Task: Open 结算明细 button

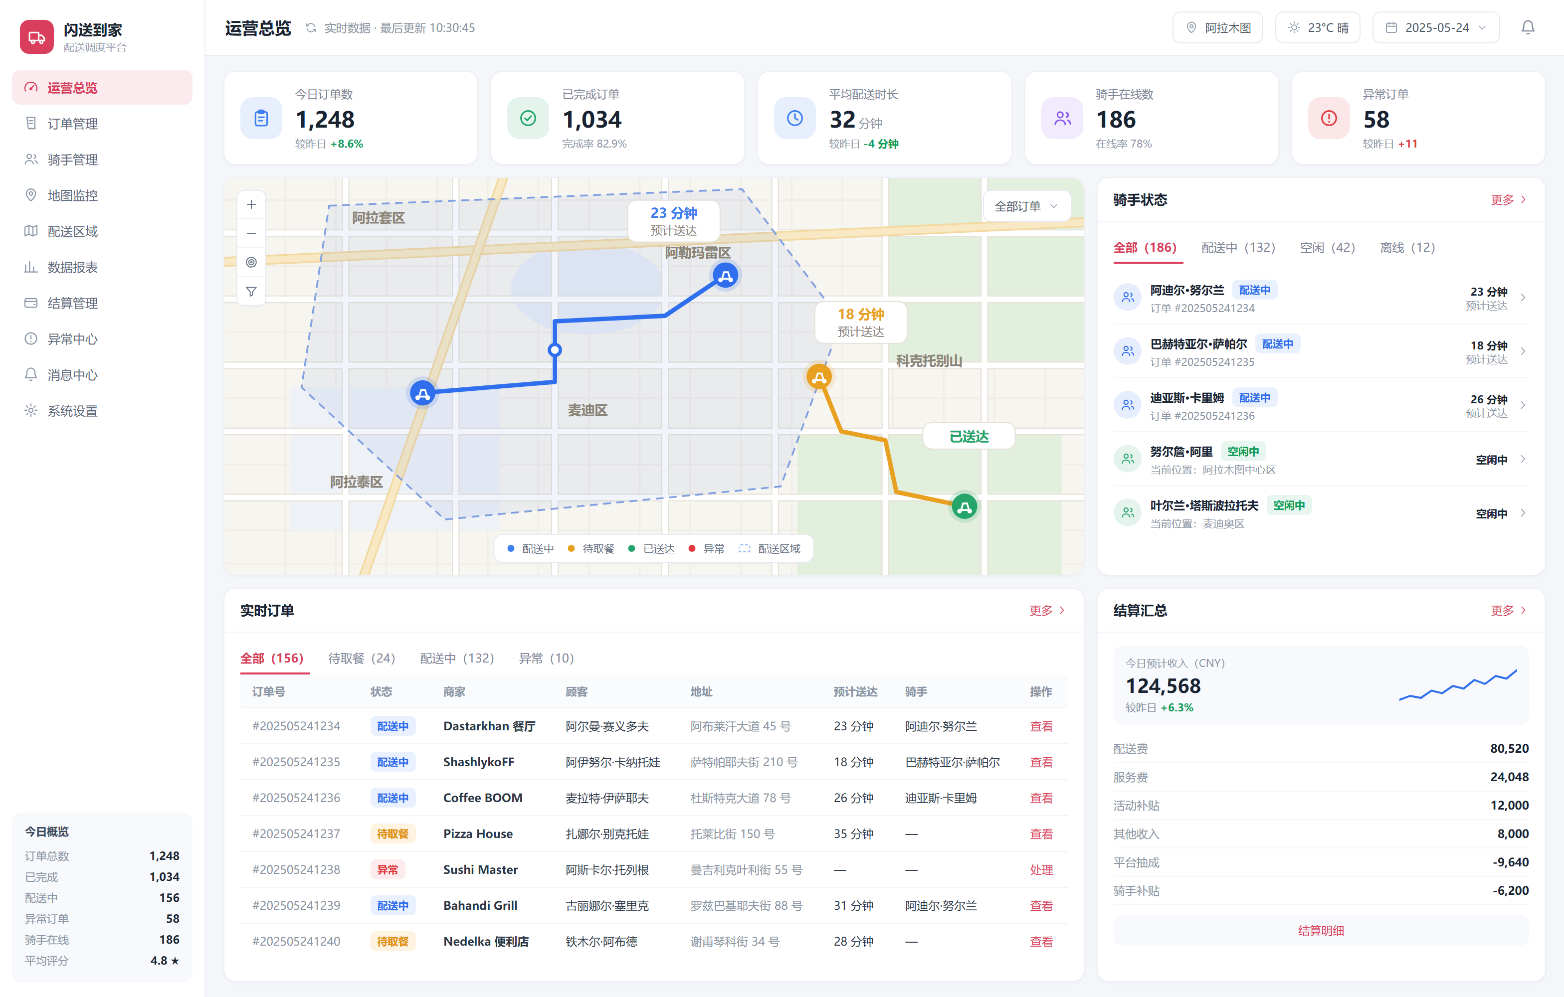Action: click(1321, 930)
